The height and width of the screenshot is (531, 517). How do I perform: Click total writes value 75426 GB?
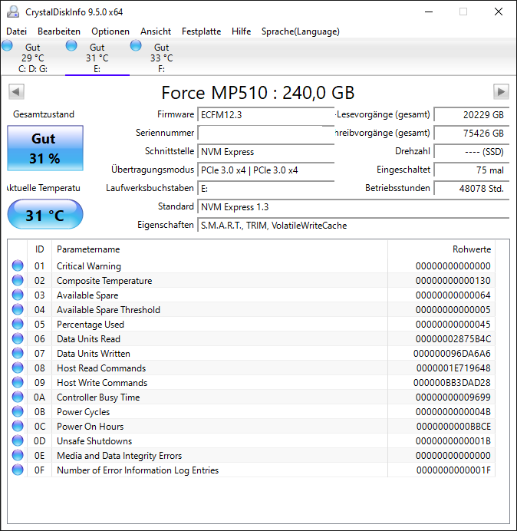click(471, 133)
